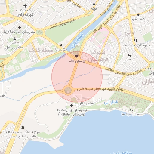Select the tree icon of بوستان قائم park
This screenshot has width=154, height=154.
pyautogui.click(x=77, y=56)
